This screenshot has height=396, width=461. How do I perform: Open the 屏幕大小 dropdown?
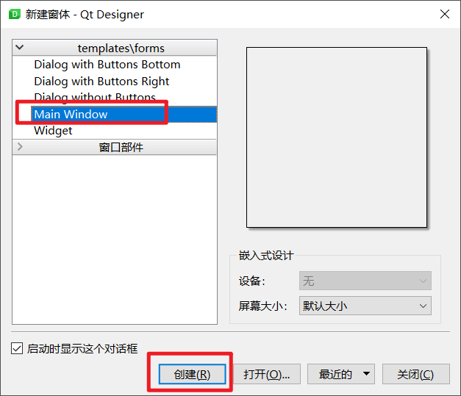point(365,306)
